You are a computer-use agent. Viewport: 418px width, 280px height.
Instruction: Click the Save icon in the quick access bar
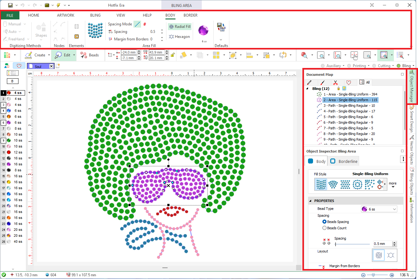point(10,5)
